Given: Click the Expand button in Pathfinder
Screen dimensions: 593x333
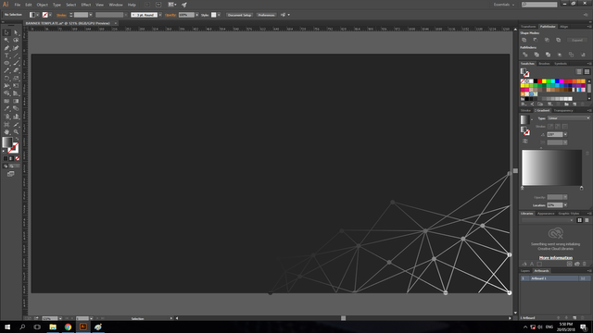Looking at the screenshot, I should click(577, 40).
